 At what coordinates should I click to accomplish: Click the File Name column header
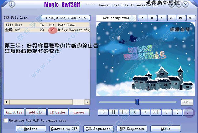[x=19, y=25]
